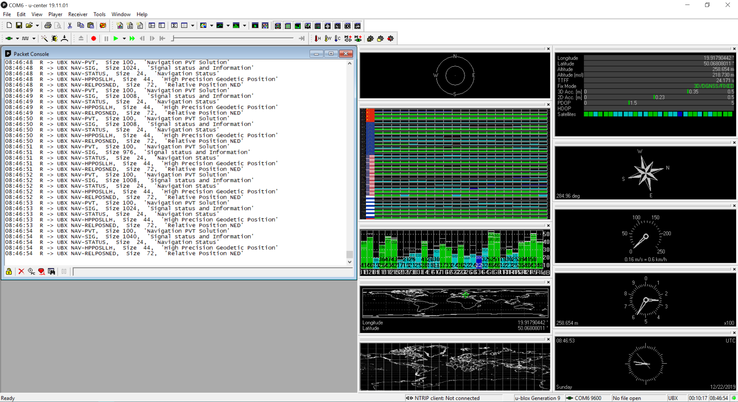Expand the Chart View dropdown arrow
The image size is (738, 402).
point(228,26)
